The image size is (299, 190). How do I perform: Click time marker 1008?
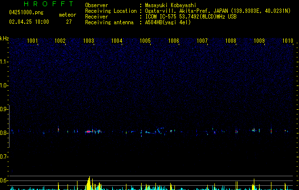point(231,40)
